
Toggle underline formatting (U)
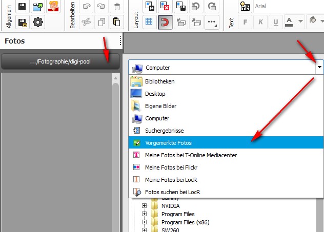click(x=276, y=22)
